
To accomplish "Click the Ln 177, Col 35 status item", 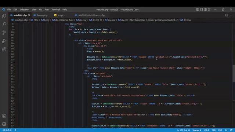I will click(183, 130).
